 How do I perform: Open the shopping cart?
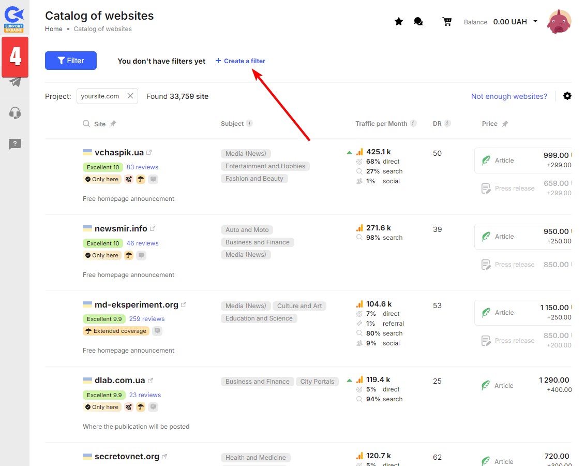[x=447, y=22]
